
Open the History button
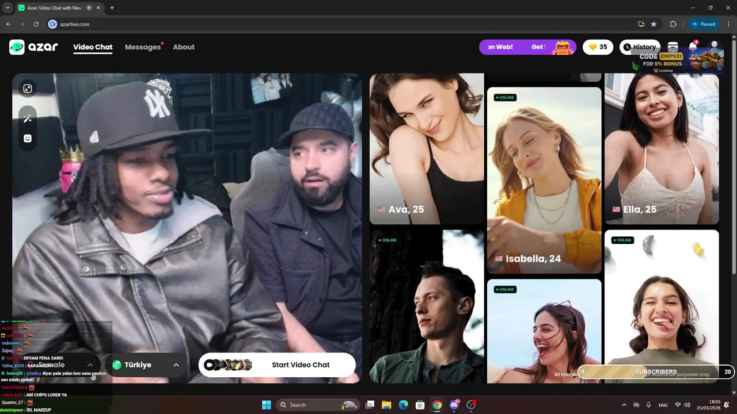click(x=640, y=47)
